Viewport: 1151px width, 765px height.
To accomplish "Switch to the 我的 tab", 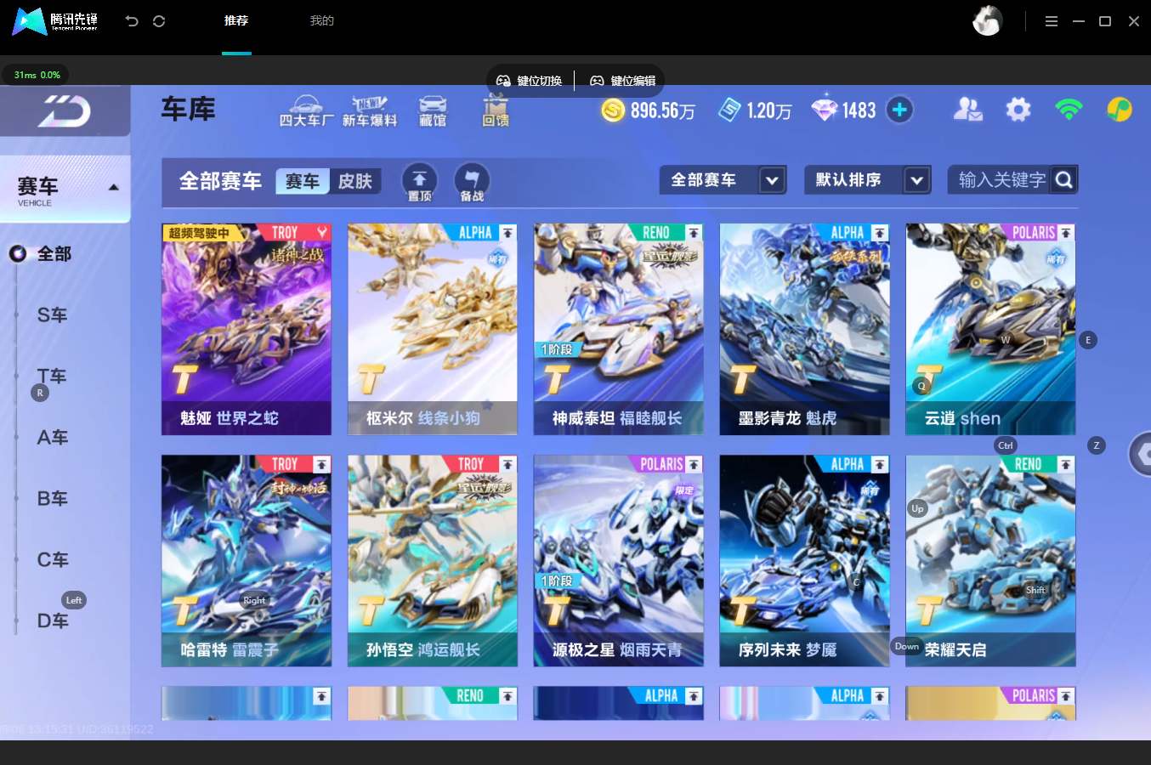I will (x=322, y=21).
